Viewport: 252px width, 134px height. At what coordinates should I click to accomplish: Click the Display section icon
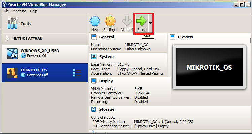coord(94,81)
